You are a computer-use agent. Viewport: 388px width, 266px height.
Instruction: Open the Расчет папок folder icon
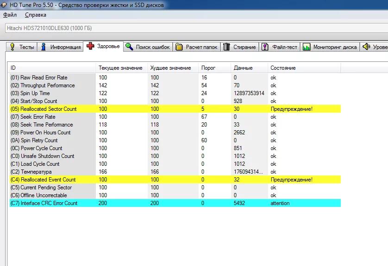(x=179, y=47)
